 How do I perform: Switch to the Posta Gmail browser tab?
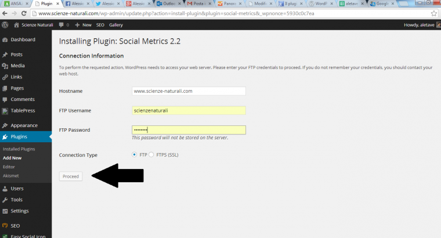199,3
